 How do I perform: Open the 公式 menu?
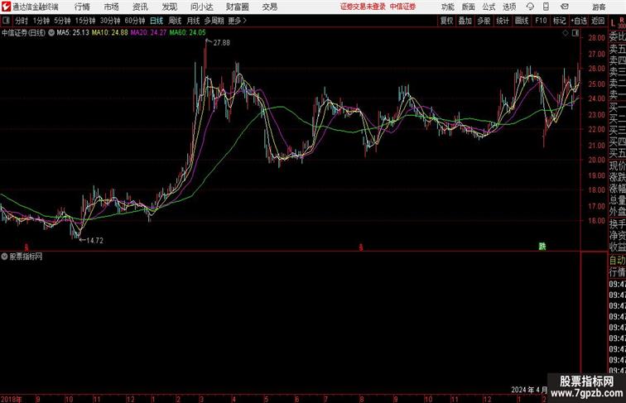(x=489, y=7)
